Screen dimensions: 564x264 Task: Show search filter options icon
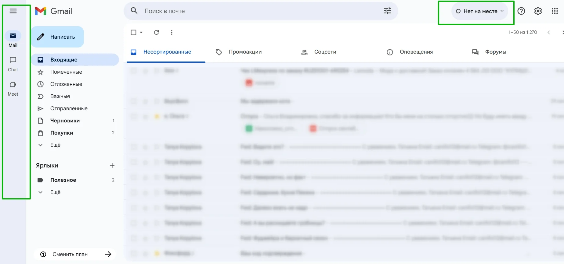pos(387,11)
